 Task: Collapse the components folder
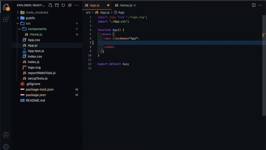point(20,29)
